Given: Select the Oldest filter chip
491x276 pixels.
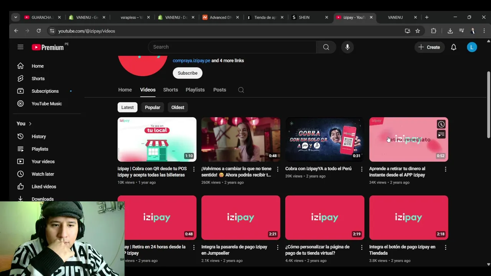Looking at the screenshot, I should click(x=178, y=107).
